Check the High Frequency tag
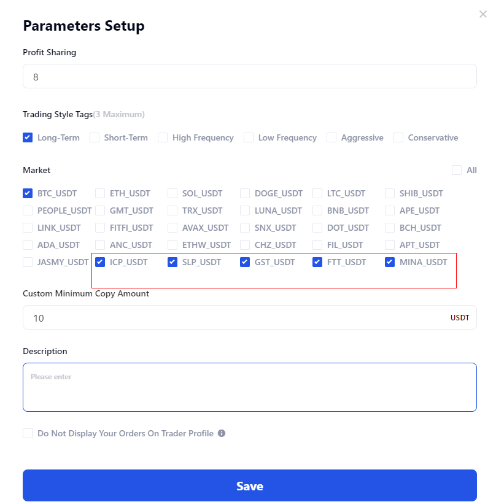Image resolution: width=496 pixels, height=502 pixels. (163, 137)
